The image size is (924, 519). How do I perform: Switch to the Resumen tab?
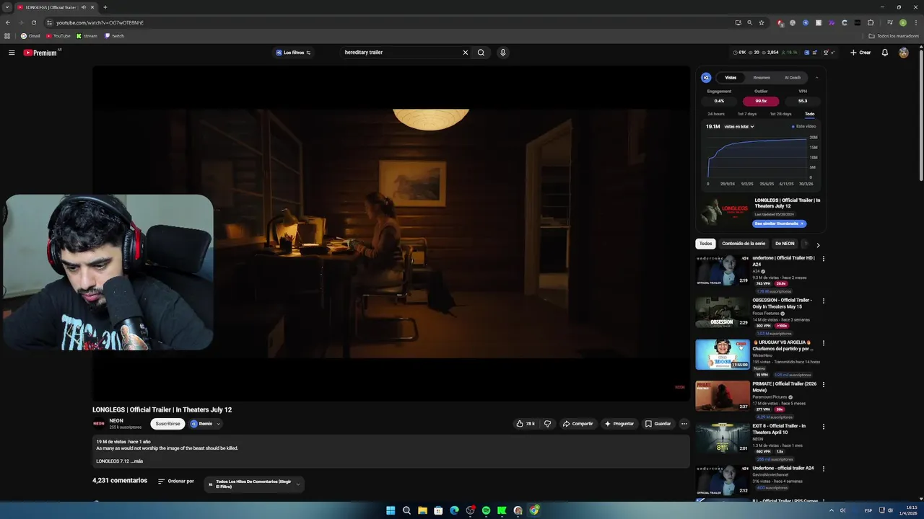tap(762, 78)
